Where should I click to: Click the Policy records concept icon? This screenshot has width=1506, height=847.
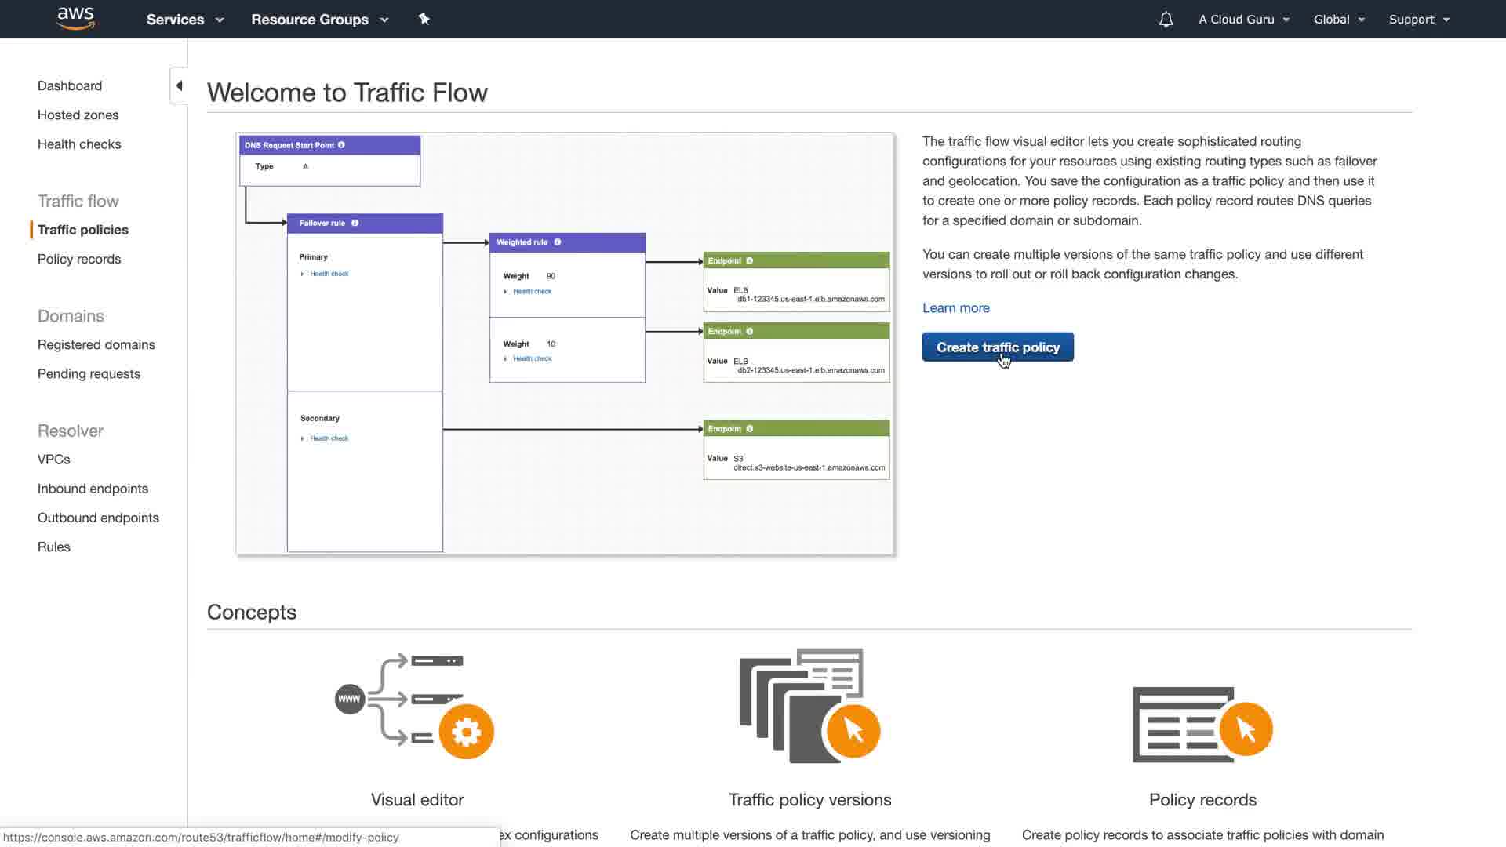coord(1202,725)
